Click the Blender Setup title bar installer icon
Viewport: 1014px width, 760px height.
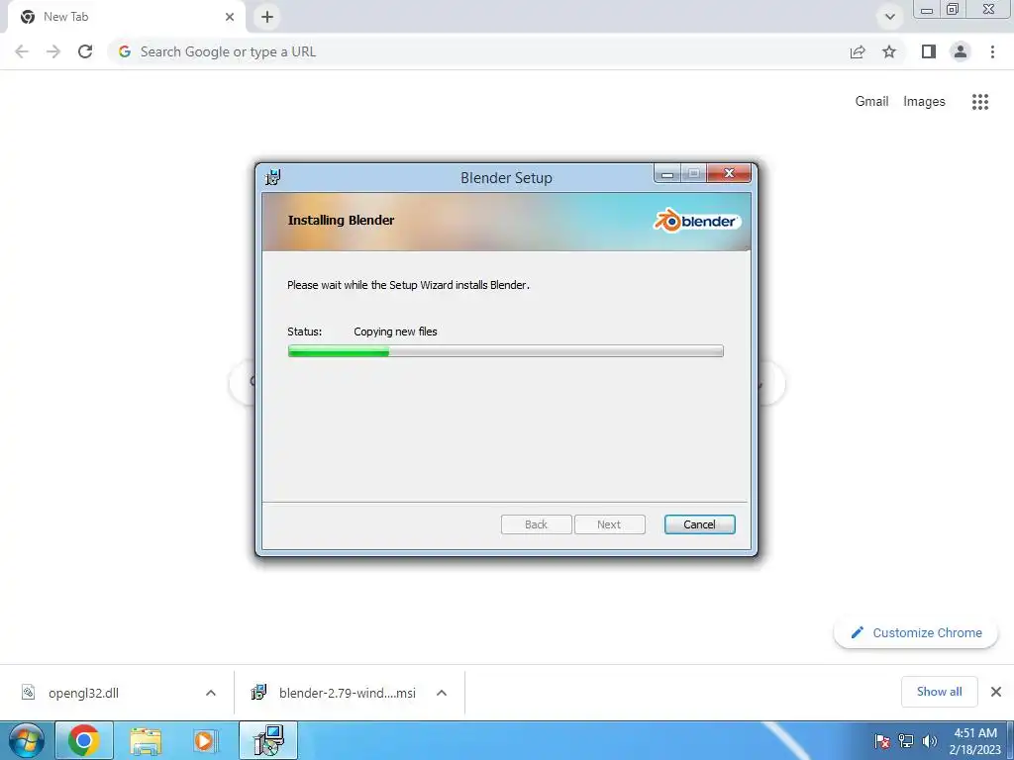tap(273, 176)
